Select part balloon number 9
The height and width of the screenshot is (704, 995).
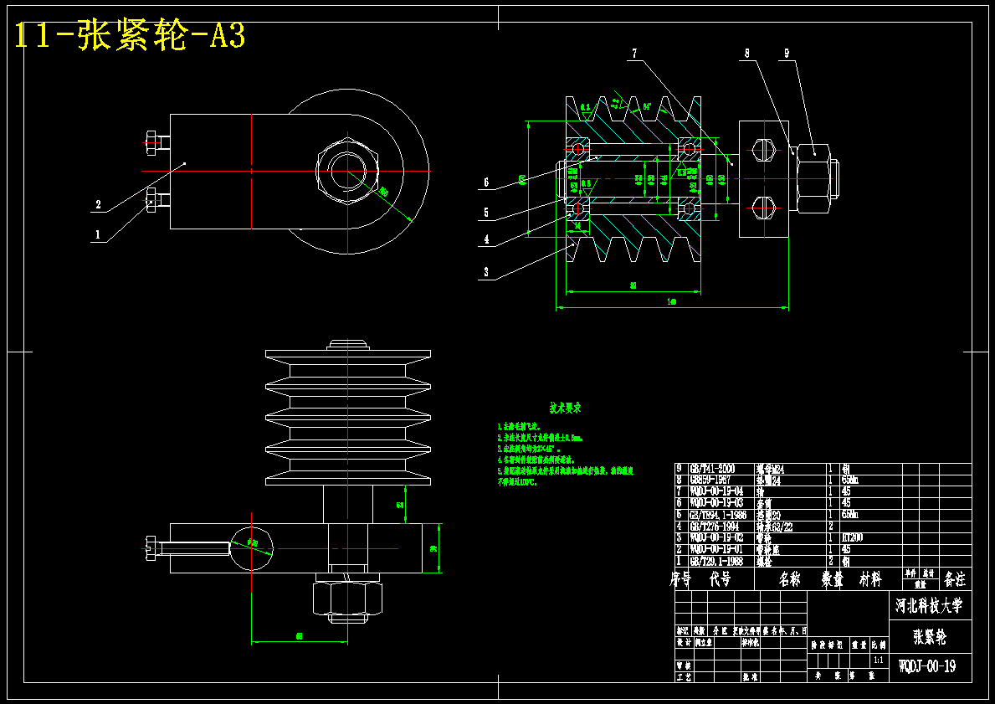pyautogui.click(x=787, y=54)
